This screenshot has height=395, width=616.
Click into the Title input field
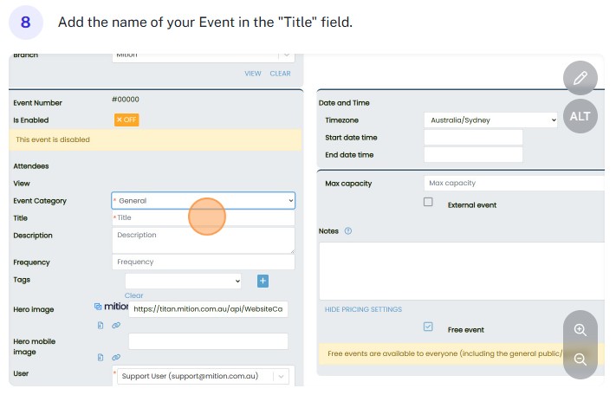[x=204, y=217]
